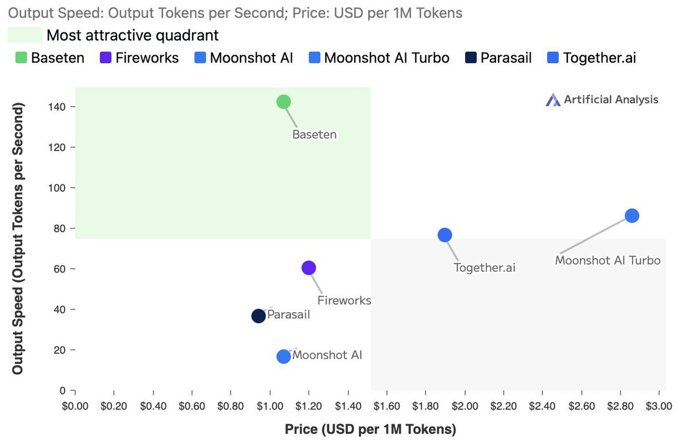Toggle Together.ai series via legend label
The width and height of the screenshot is (689, 442).
[x=599, y=58]
